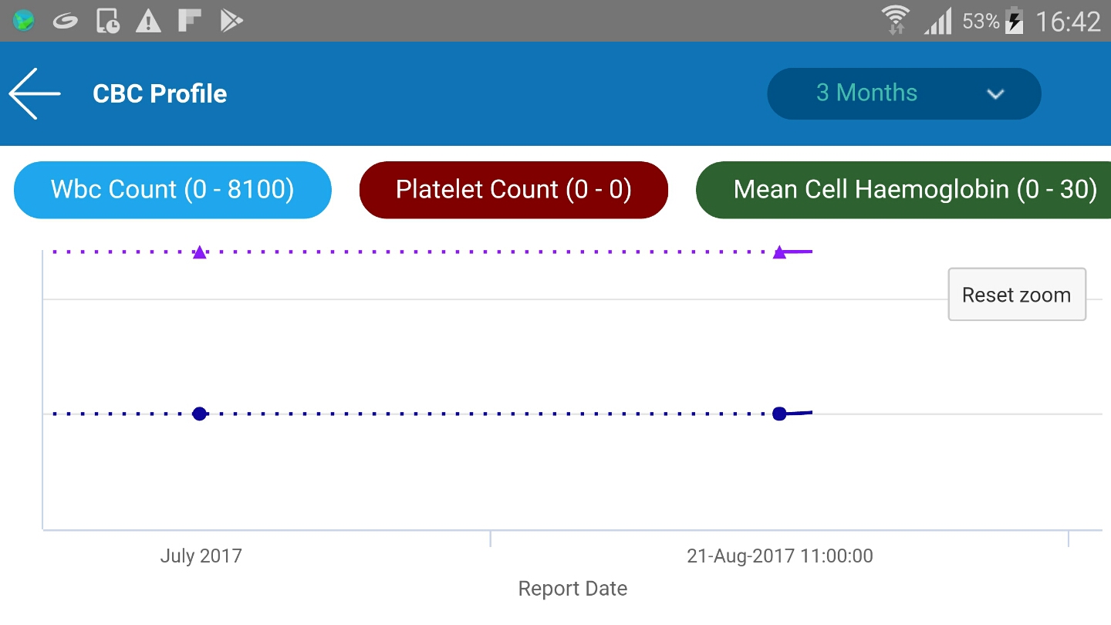Open the Flipboard notification icon
The height and width of the screenshot is (625, 1111).
(189, 21)
